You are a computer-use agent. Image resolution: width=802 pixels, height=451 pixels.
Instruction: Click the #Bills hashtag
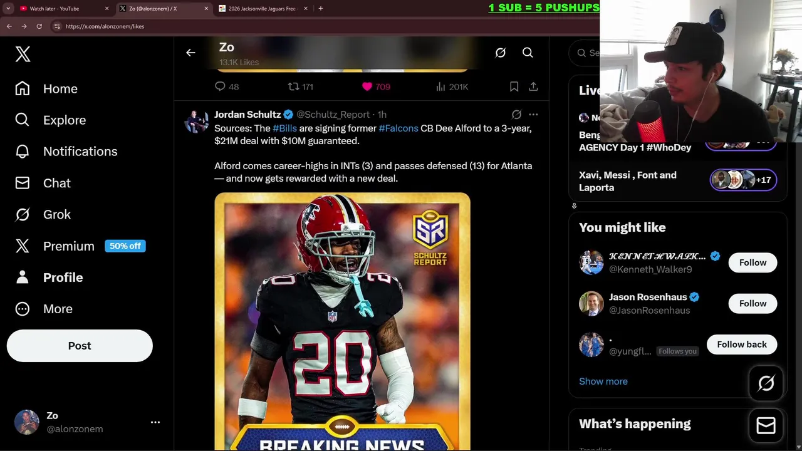click(x=284, y=128)
